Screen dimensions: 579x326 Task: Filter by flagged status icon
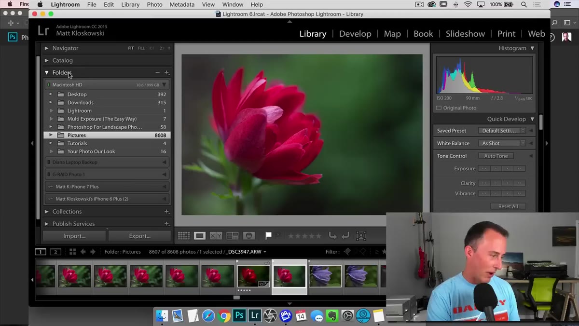(347, 252)
